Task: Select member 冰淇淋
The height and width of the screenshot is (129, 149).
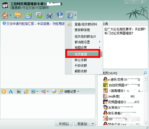Action: click(118, 108)
